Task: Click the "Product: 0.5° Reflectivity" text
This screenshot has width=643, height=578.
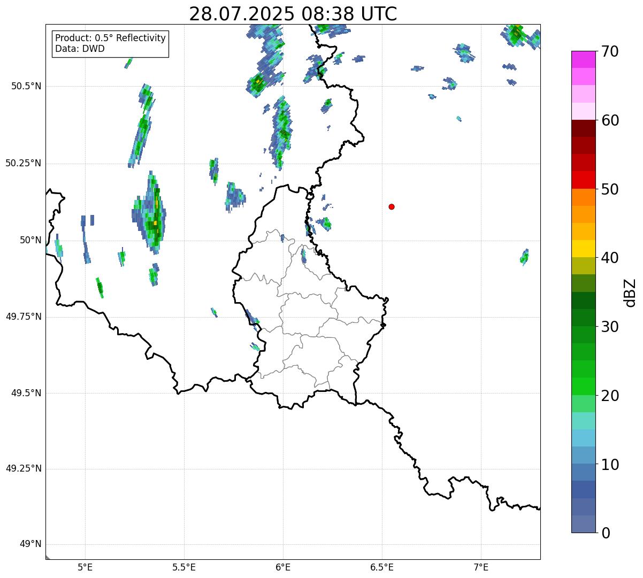Action: 111,38
